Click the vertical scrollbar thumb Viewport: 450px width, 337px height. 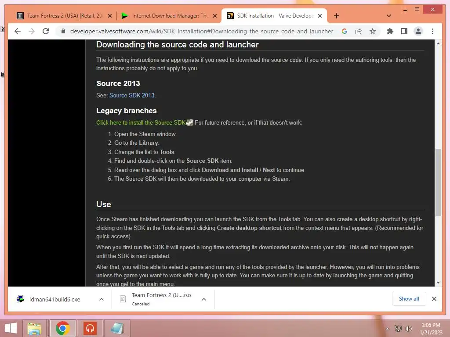point(438,182)
